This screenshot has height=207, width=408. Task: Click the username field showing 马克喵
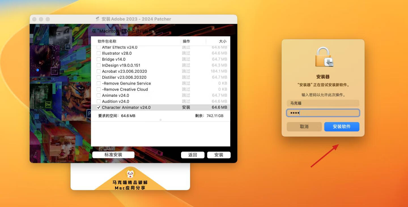[323, 103]
